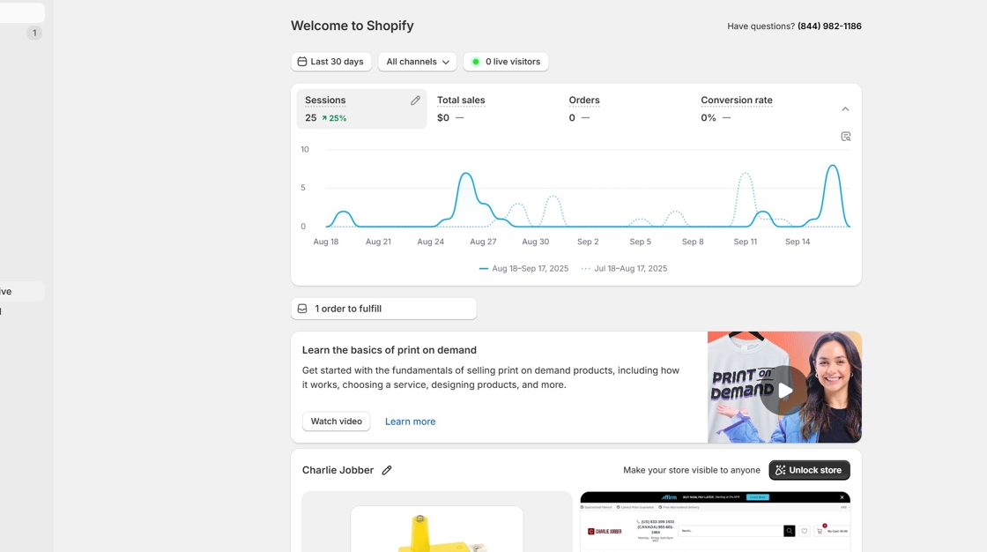Open the Learn more link

click(411, 421)
